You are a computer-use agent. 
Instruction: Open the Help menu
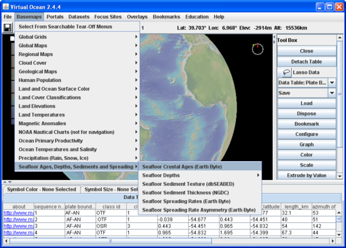219,17
